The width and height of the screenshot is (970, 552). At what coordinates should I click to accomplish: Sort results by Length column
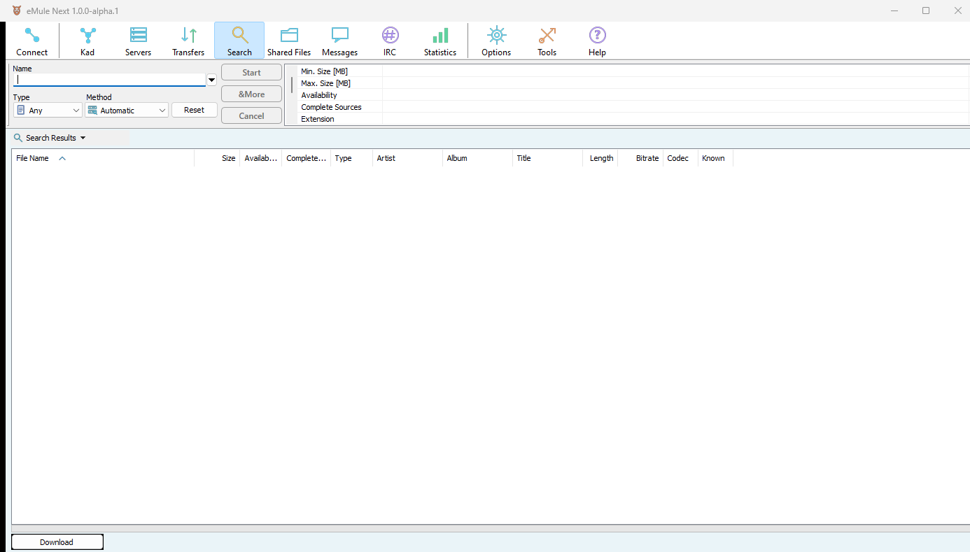click(600, 158)
